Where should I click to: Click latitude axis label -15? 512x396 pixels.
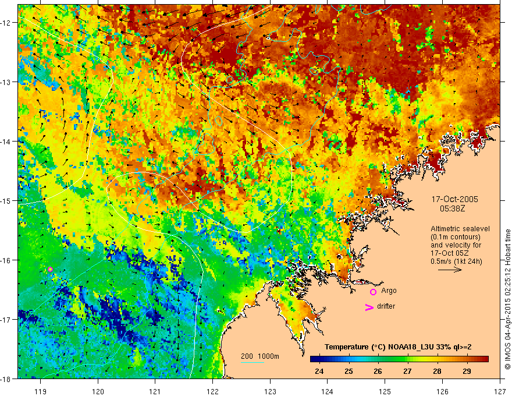coord(6,200)
